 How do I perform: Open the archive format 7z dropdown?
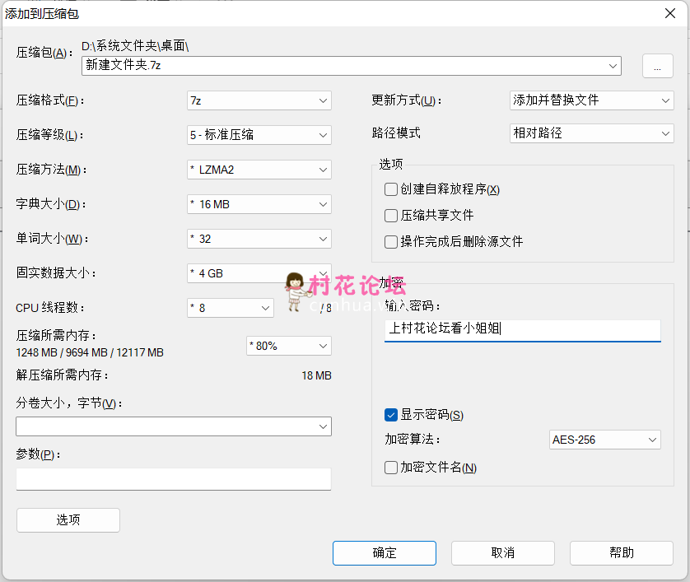coord(259,100)
